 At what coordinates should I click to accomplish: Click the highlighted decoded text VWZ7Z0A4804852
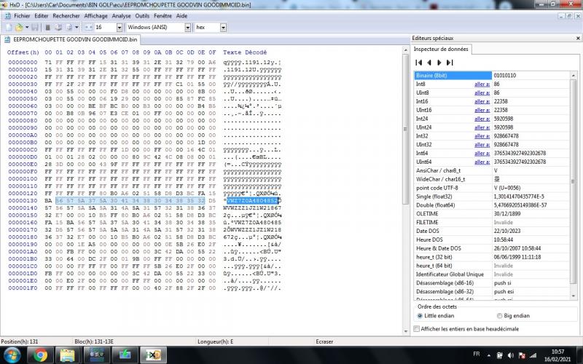pyautogui.click(x=252, y=201)
